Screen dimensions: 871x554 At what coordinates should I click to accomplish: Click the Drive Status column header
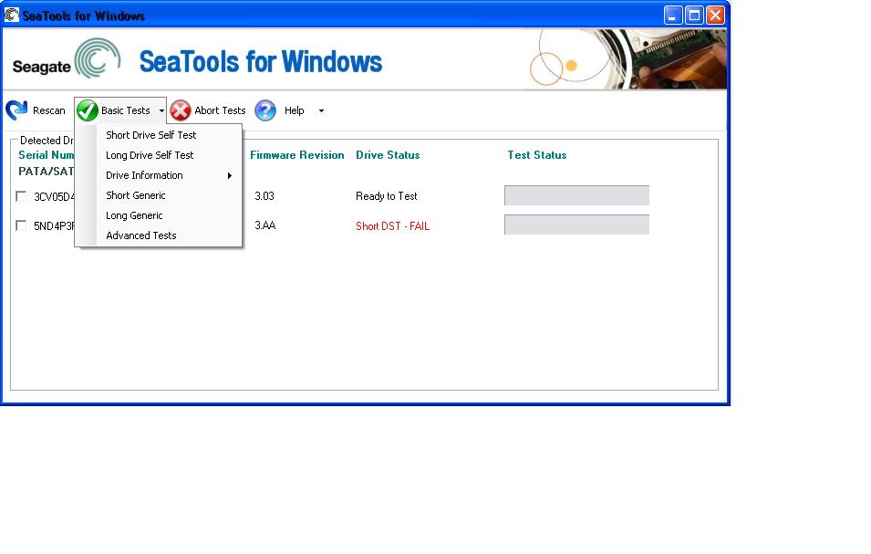(x=388, y=155)
